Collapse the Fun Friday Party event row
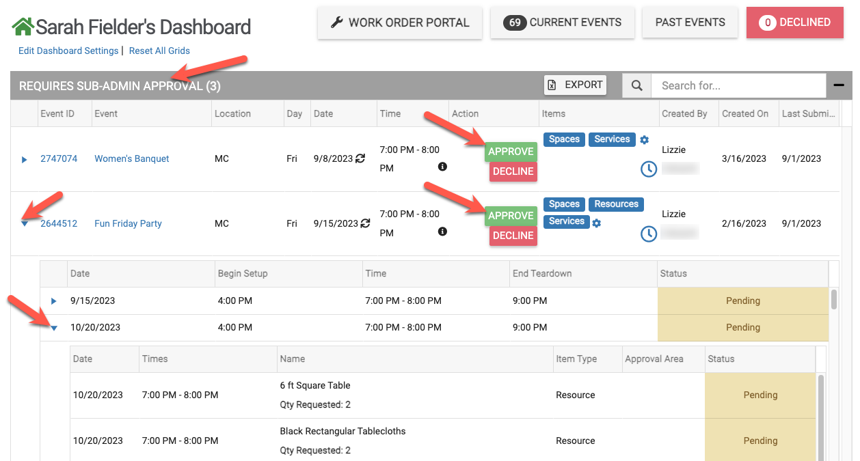The width and height of the screenshot is (860, 461). (x=25, y=223)
